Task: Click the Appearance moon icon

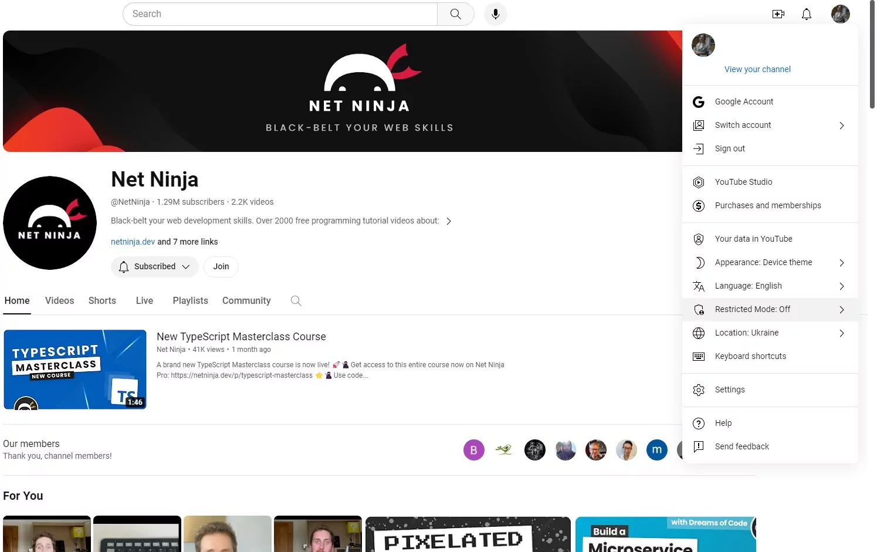Action: pos(699,263)
